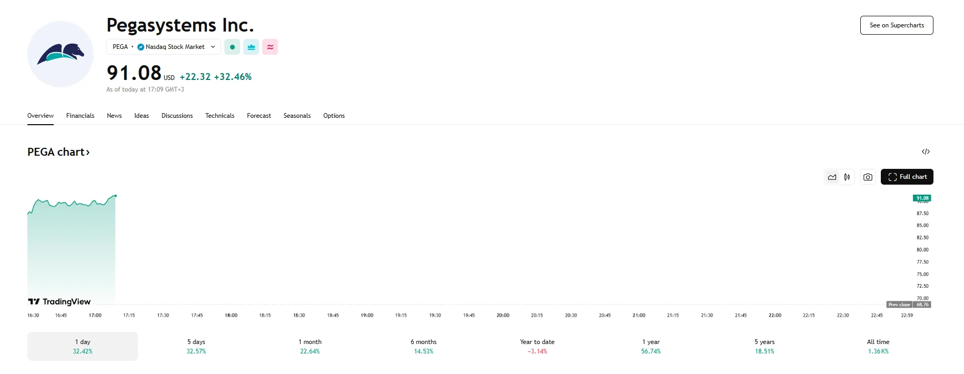Image resolution: width=964 pixels, height=374 pixels.
Task: Take a chart snapshot with camera icon
Action: [868, 177]
